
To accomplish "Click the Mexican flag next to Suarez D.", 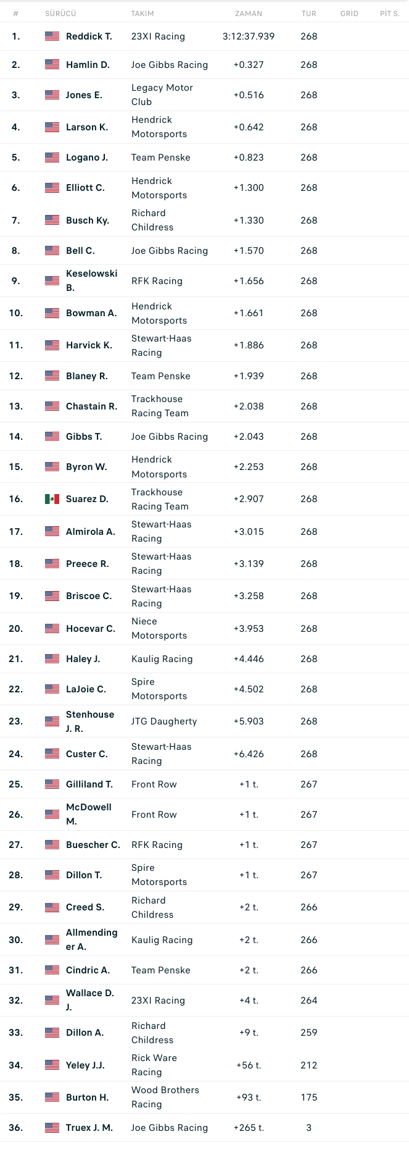I will pyautogui.click(x=52, y=499).
